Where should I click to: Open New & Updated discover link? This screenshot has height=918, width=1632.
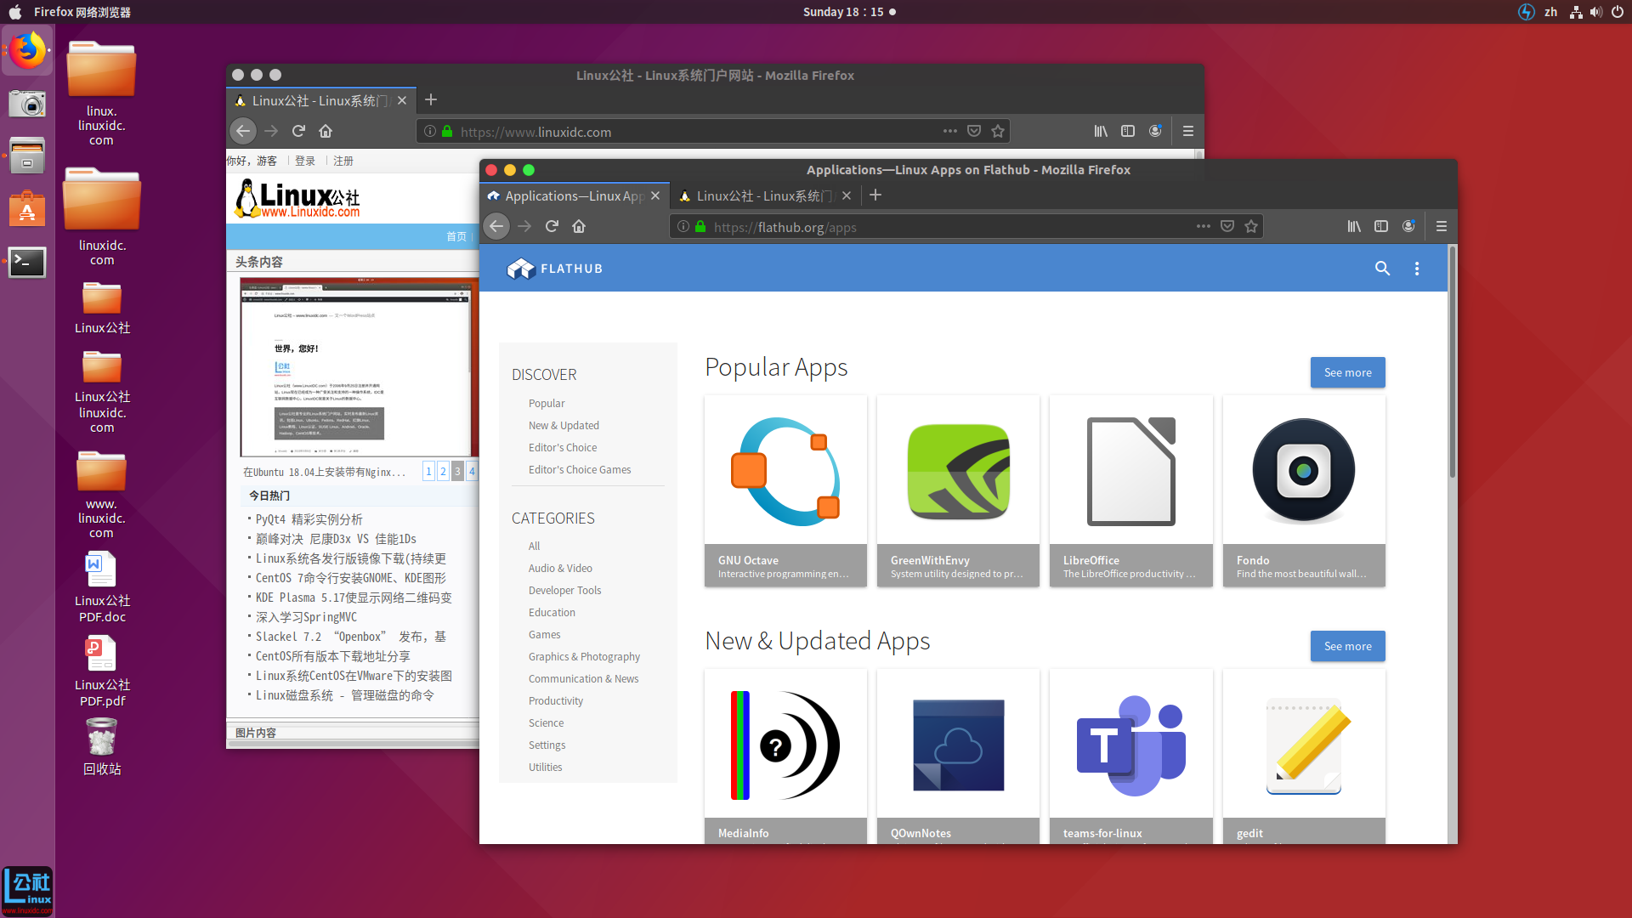(x=564, y=425)
